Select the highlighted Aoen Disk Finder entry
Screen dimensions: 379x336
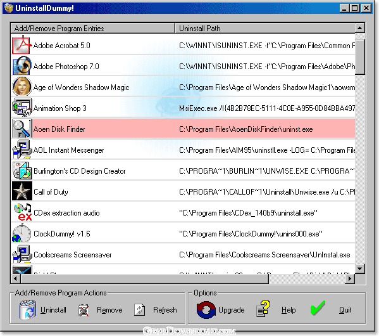point(183,129)
